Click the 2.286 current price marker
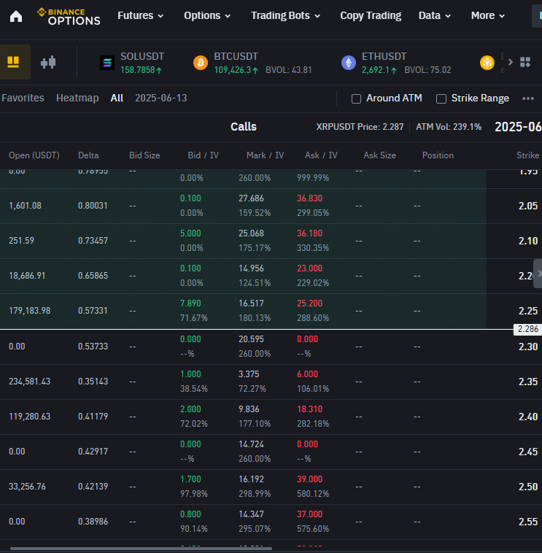This screenshot has height=553, width=542. (527, 330)
